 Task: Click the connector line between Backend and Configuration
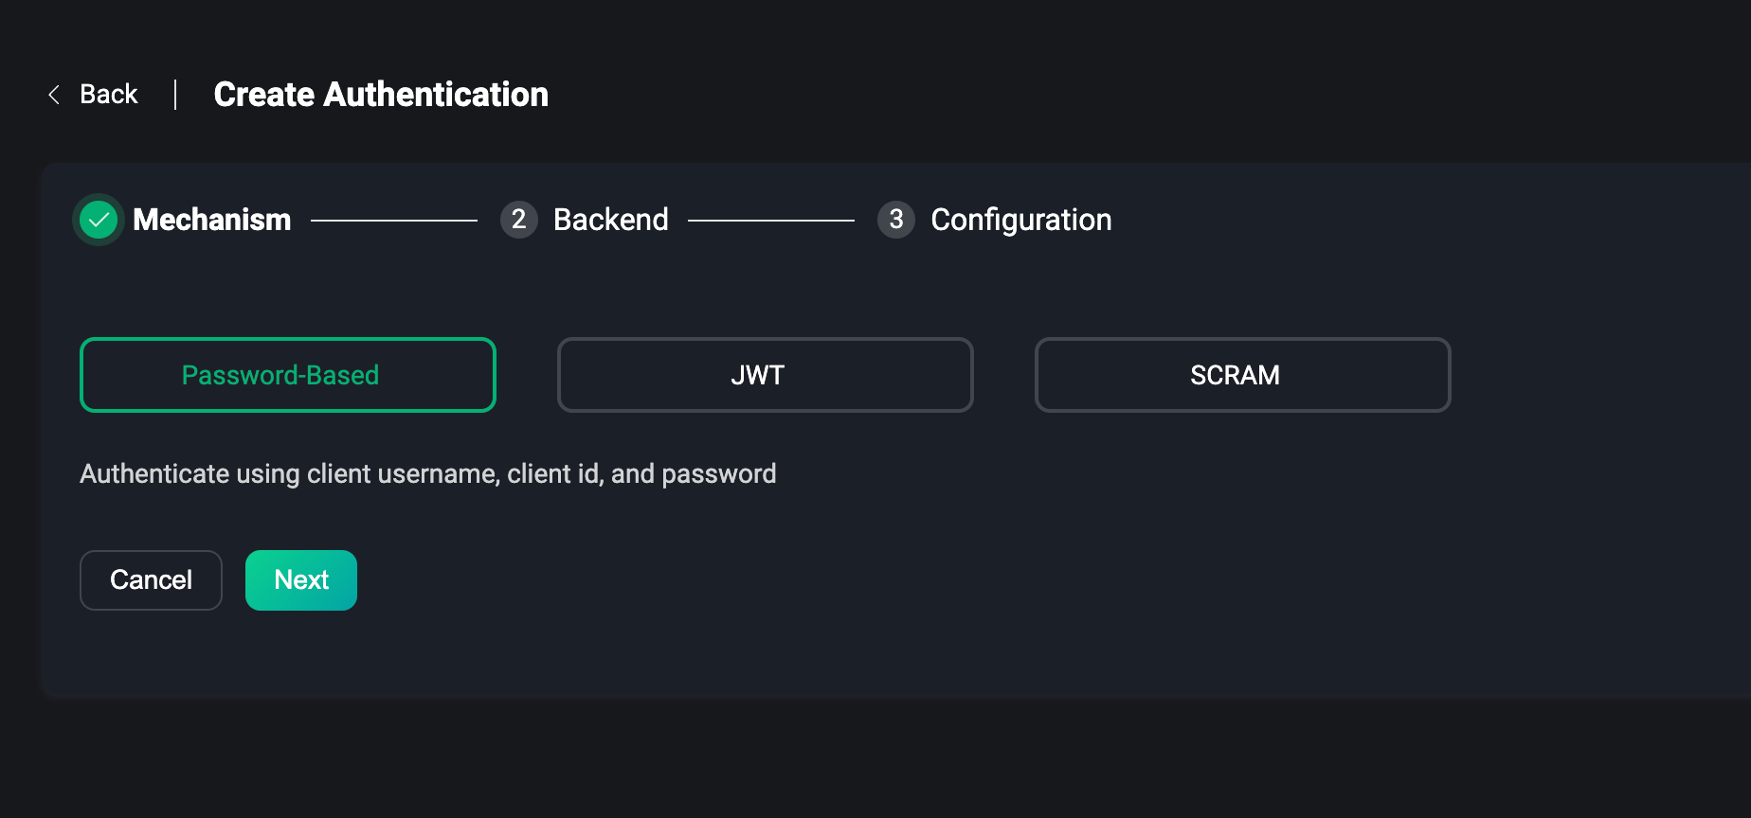click(771, 221)
